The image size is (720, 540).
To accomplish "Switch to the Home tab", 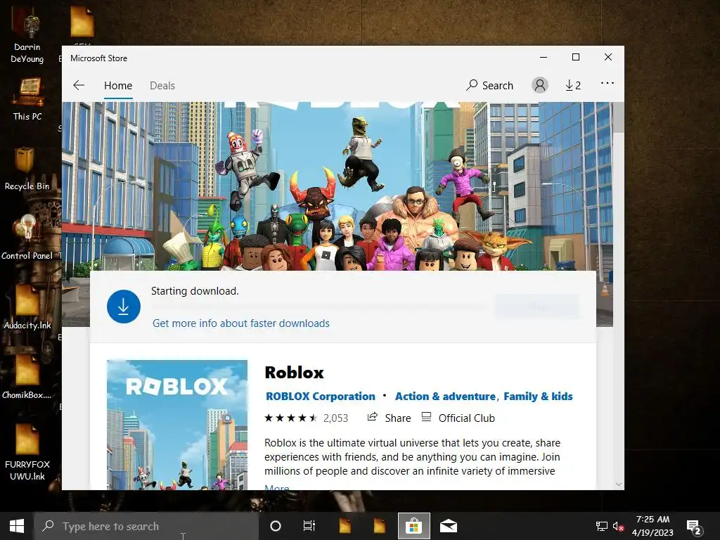I will (118, 86).
